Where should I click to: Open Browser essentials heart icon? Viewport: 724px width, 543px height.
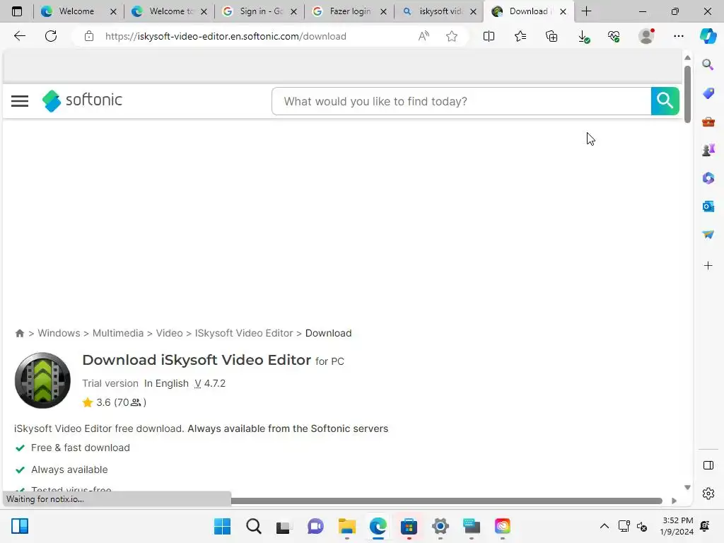[x=614, y=36]
